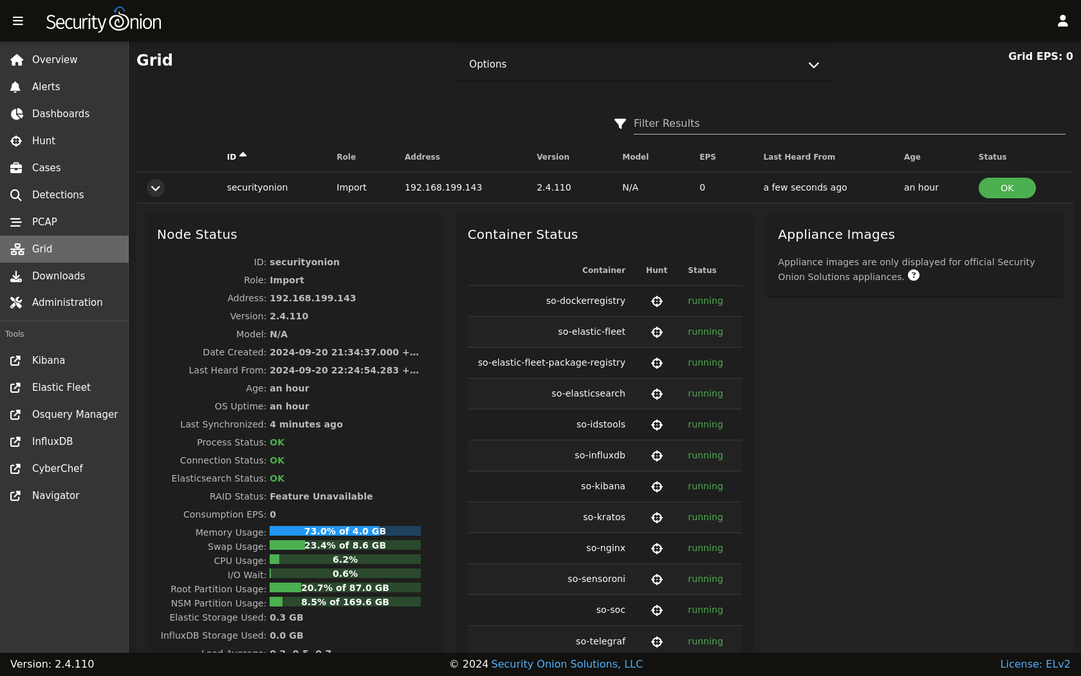The width and height of the screenshot is (1081, 676).
Task: Hunt for so-kratos container events
Action: pyautogui.click(x=657, y=518)
